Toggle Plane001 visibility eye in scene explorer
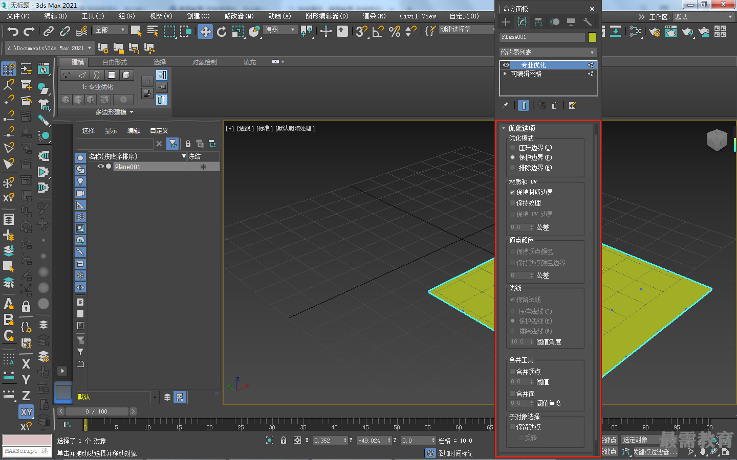737x460 pixels. pyautogui.click(x=101, y=167)
